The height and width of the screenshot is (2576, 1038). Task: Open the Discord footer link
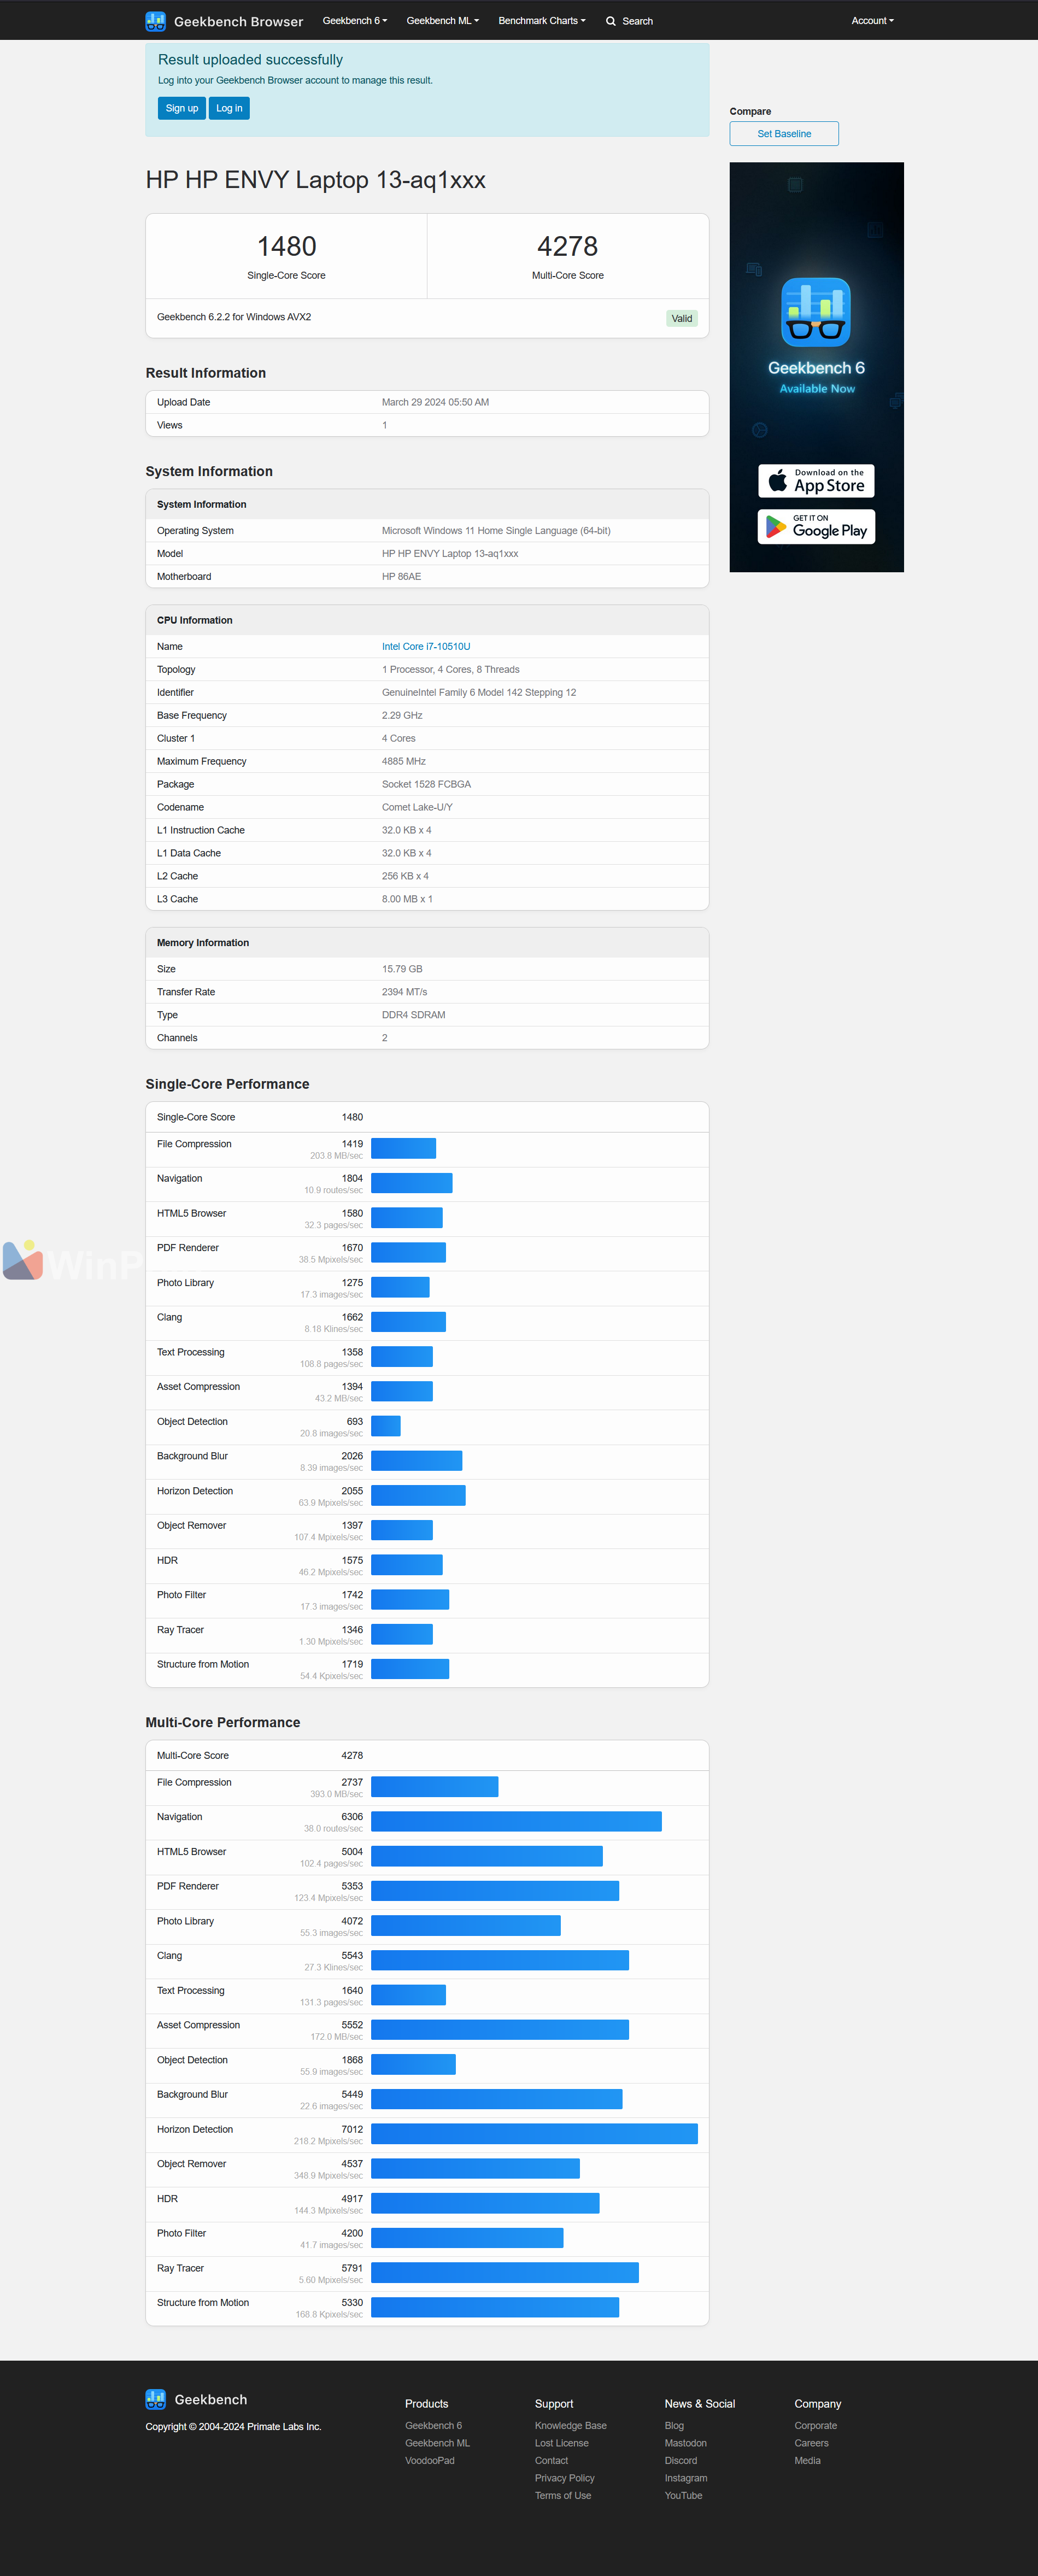pos(681,2461)
